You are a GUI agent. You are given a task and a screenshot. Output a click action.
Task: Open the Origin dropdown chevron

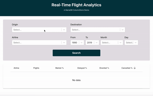click(64, 30)
